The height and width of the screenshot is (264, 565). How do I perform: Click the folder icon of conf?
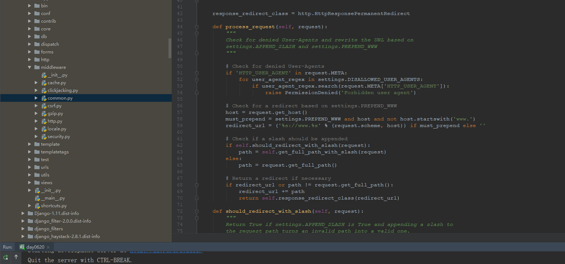coord(37,14)
